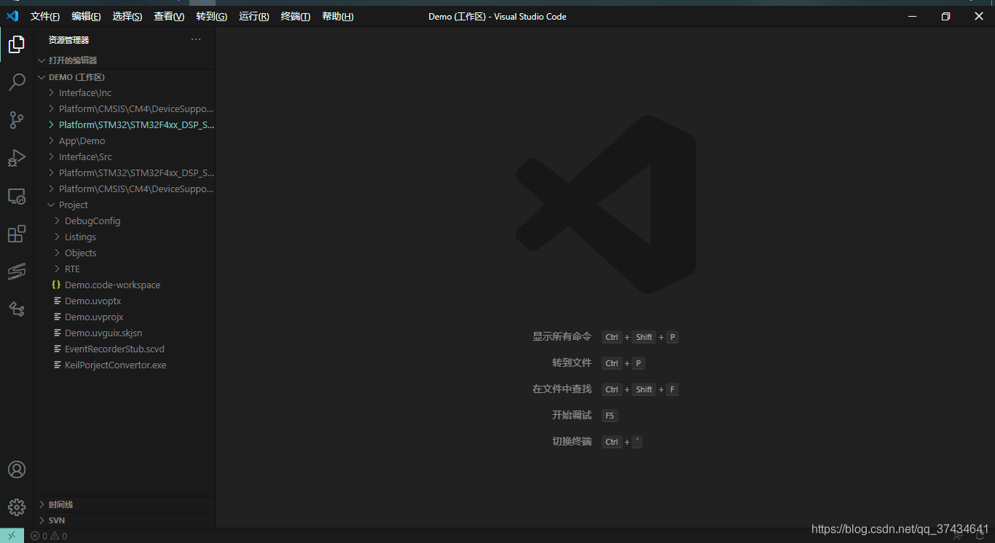This screenshot has width=995, height=543.
Task: Open the Extensions view icon
Action: tap(16, 234)
